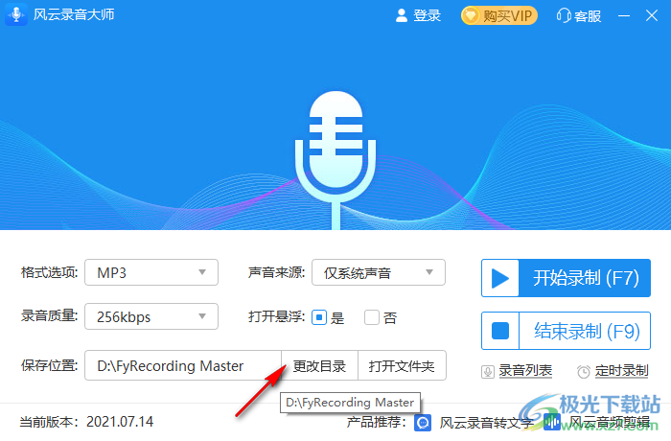
Task: Click the play triangle icon on 开始录制
Action: [499, 278]
